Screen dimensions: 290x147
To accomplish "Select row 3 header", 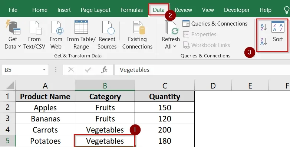I will click(7, 118).
